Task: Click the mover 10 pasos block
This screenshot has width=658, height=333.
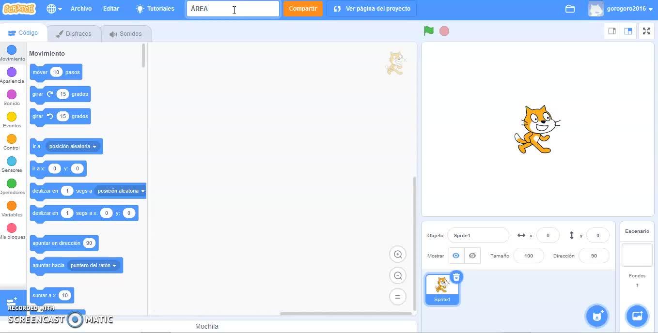Action: point(56,73)
